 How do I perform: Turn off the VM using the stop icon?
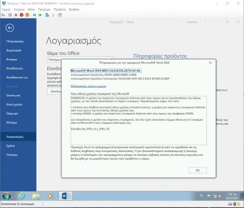(16, 15)
